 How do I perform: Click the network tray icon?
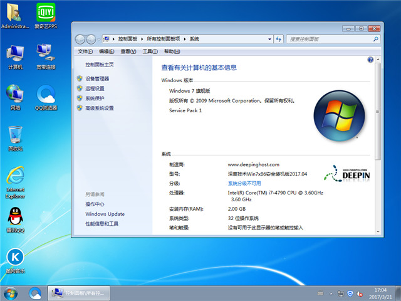click(340, 293)
